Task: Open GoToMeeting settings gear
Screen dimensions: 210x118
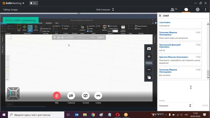Action: (198, 10)
